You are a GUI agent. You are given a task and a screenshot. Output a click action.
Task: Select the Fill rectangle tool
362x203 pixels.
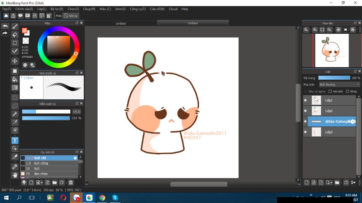(x=15, y=71)
